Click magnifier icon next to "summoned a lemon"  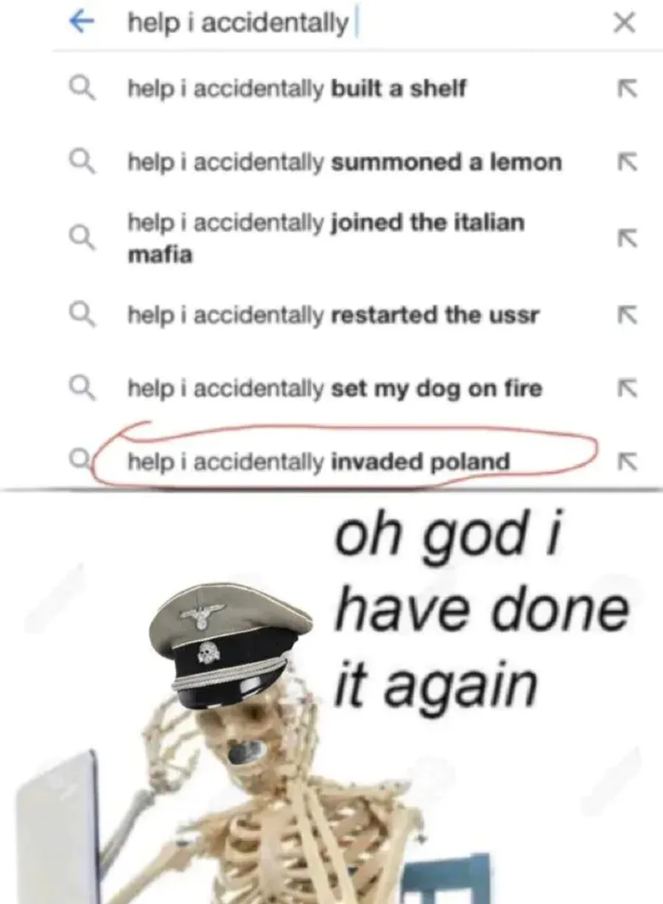(x=83, y=163)
